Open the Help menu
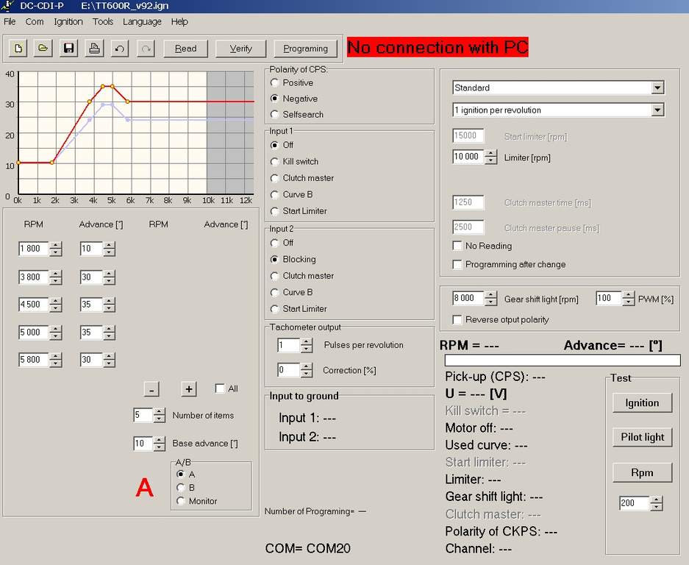The width and height of the screenshot is (689, 565). click(x=179, y=21)
